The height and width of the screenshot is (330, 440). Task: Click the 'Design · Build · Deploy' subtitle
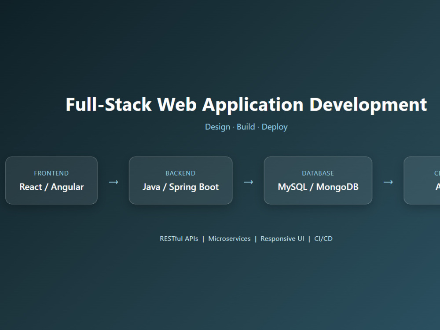246,127
